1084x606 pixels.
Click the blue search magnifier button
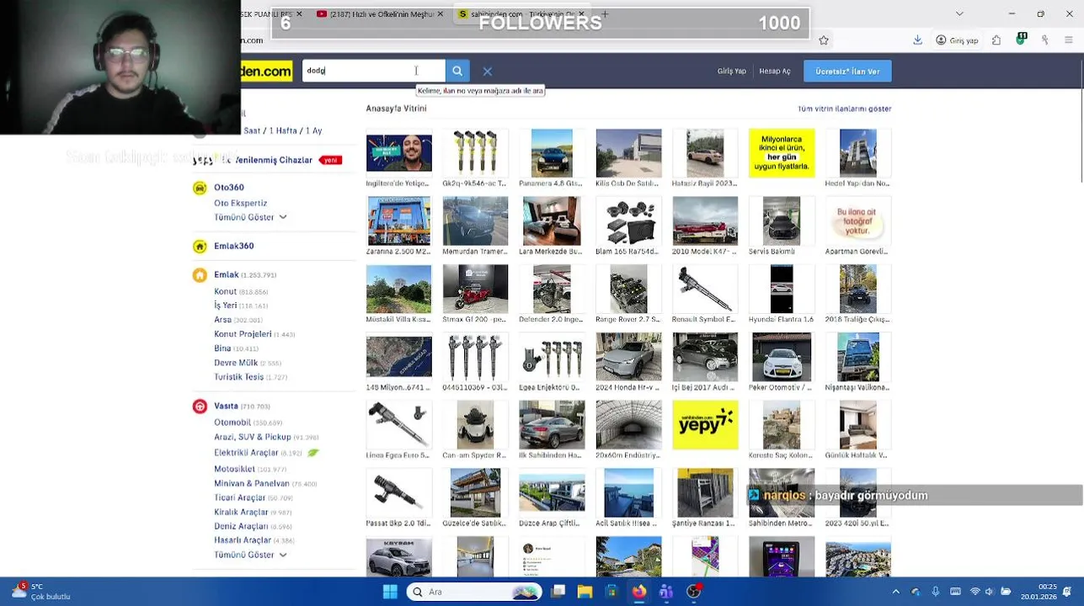click(457, 72)
